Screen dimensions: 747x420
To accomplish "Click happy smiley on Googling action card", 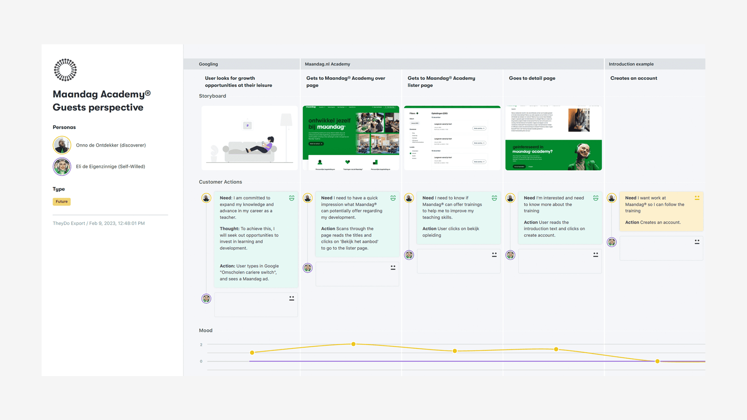I will point(291,198).
